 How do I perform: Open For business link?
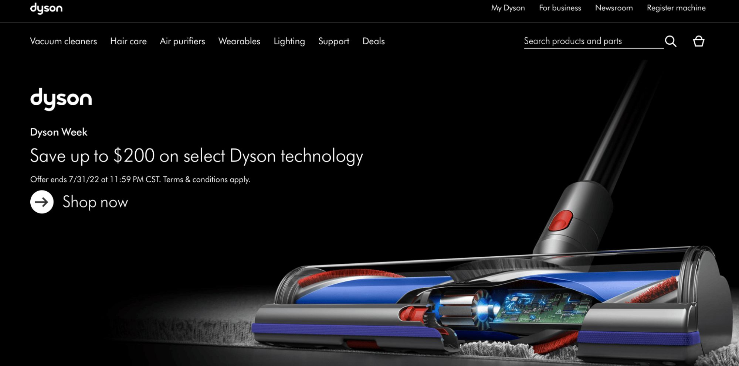pyautogui.click(x=560, y=8)
